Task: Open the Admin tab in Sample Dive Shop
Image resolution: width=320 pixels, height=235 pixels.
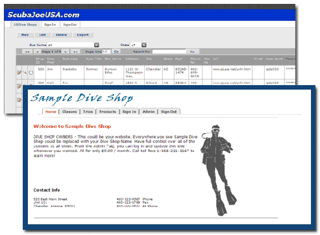Action: point(149,112)
